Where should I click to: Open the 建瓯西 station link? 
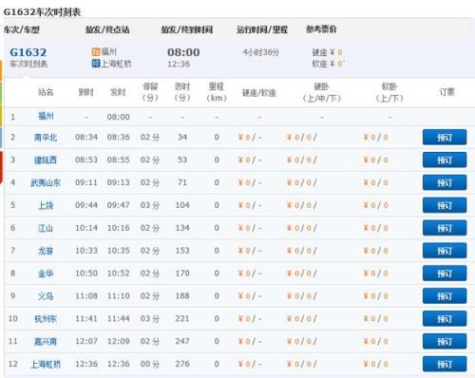coord(46,160)
